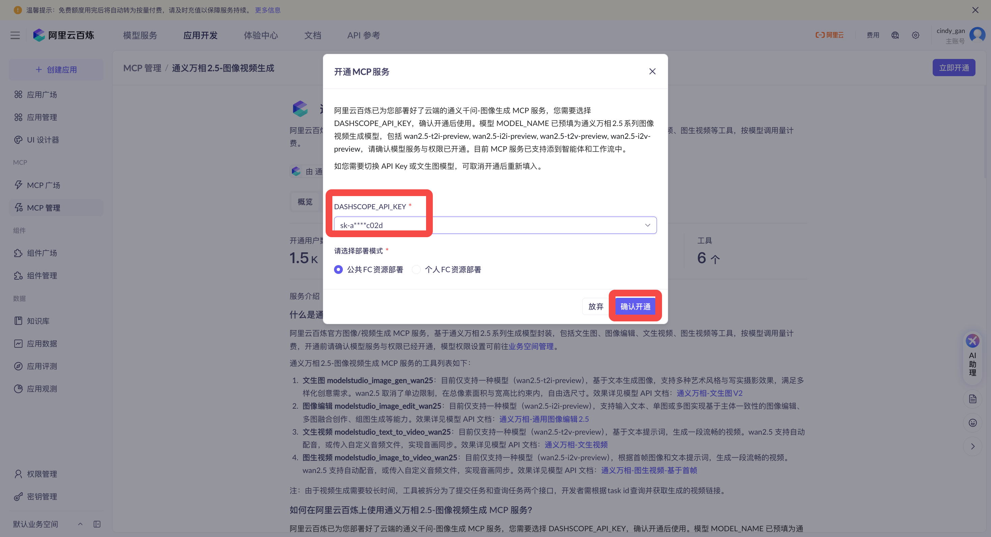Image resolution: width=991 pixels, height=537 pixels.
Task: Expand the right rail chevron arrow
Action: click(972, 447)
